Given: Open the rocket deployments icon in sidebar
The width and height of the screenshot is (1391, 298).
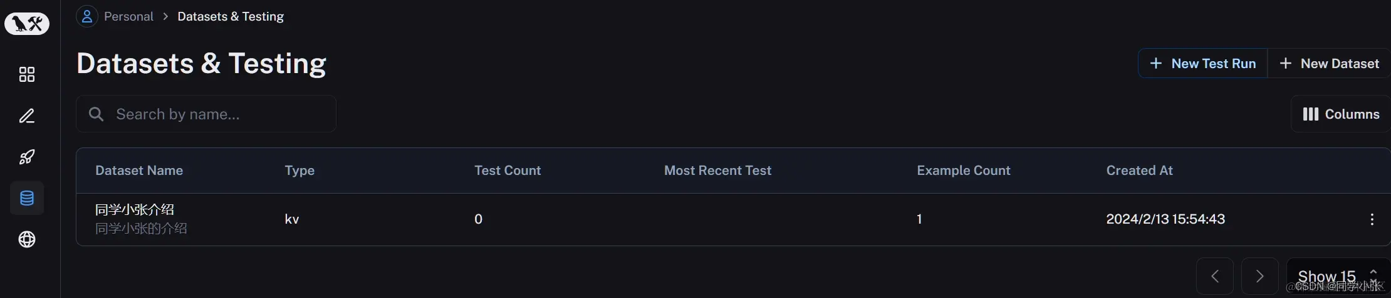Looking at the screenshot, I should 27,157.
